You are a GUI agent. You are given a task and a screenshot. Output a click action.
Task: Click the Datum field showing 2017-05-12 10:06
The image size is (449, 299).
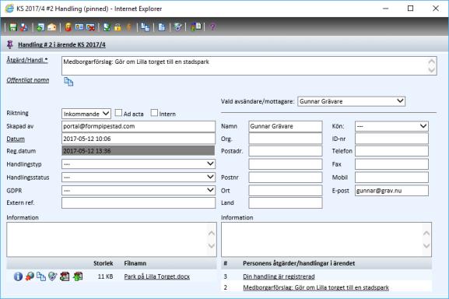tap(139, 139)
